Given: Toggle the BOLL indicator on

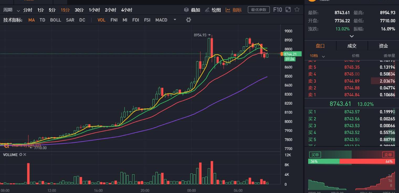Looking at the screenshot, I should tap(56, 20).
